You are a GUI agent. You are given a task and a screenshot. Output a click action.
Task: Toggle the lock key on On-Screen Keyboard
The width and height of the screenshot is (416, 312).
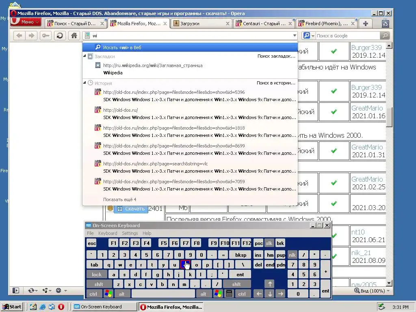click(97, 275)
